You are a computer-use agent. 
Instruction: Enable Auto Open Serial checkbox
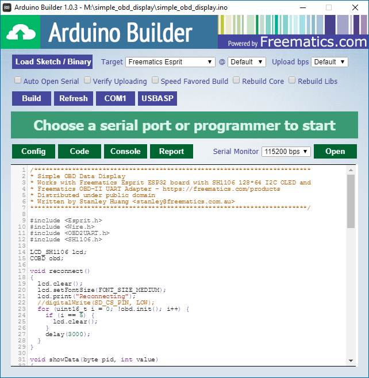18,80
